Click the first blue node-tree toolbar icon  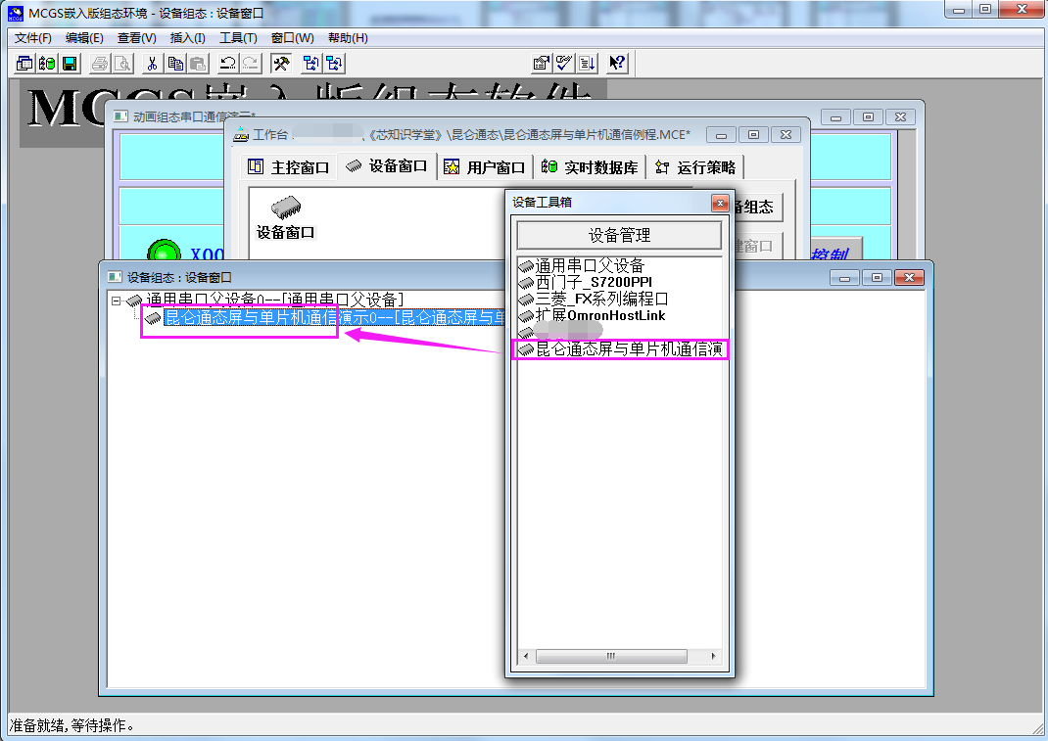point(310,64)
